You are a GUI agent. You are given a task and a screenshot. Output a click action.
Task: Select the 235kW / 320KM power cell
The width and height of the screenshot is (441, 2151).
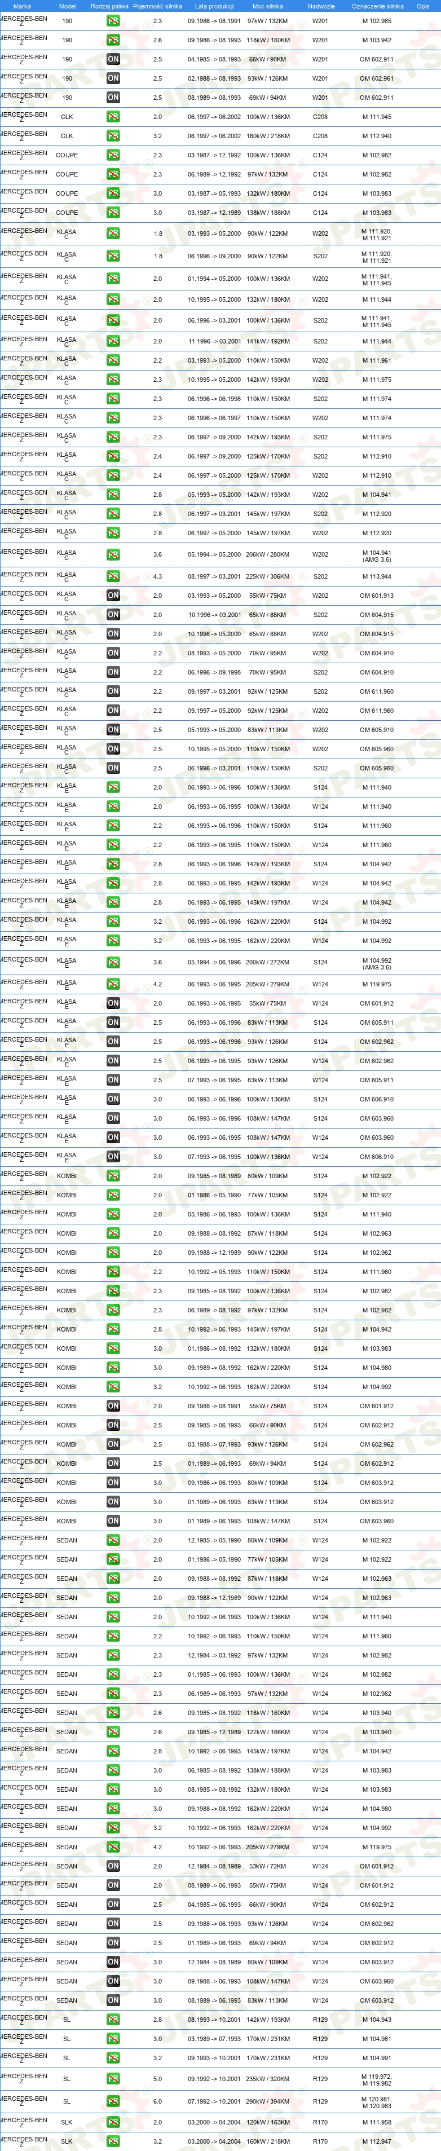267,2078
